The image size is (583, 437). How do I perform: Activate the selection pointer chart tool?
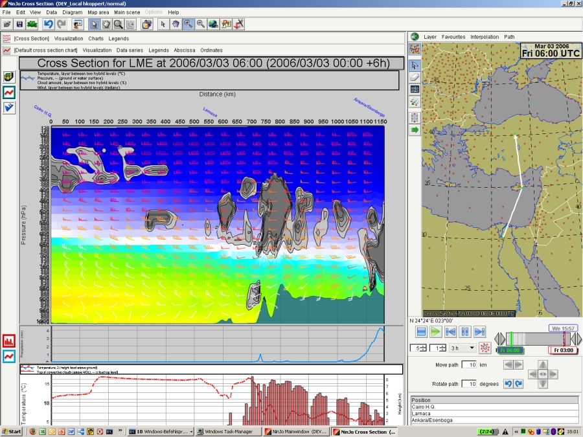pyautogui.click(x=94, y=25)
